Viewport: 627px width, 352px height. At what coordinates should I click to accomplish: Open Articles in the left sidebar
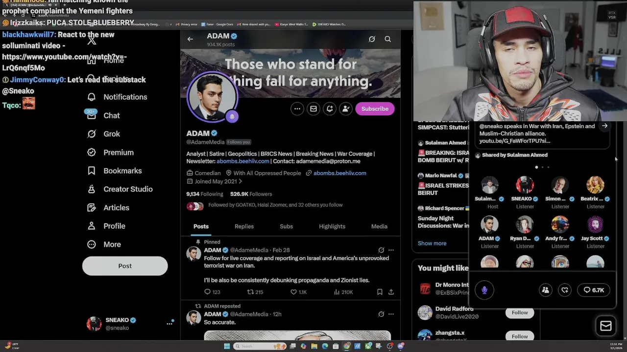(x=108, y=208)
